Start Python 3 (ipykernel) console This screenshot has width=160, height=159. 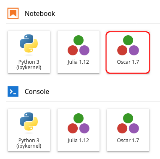[x=29, y=130]
